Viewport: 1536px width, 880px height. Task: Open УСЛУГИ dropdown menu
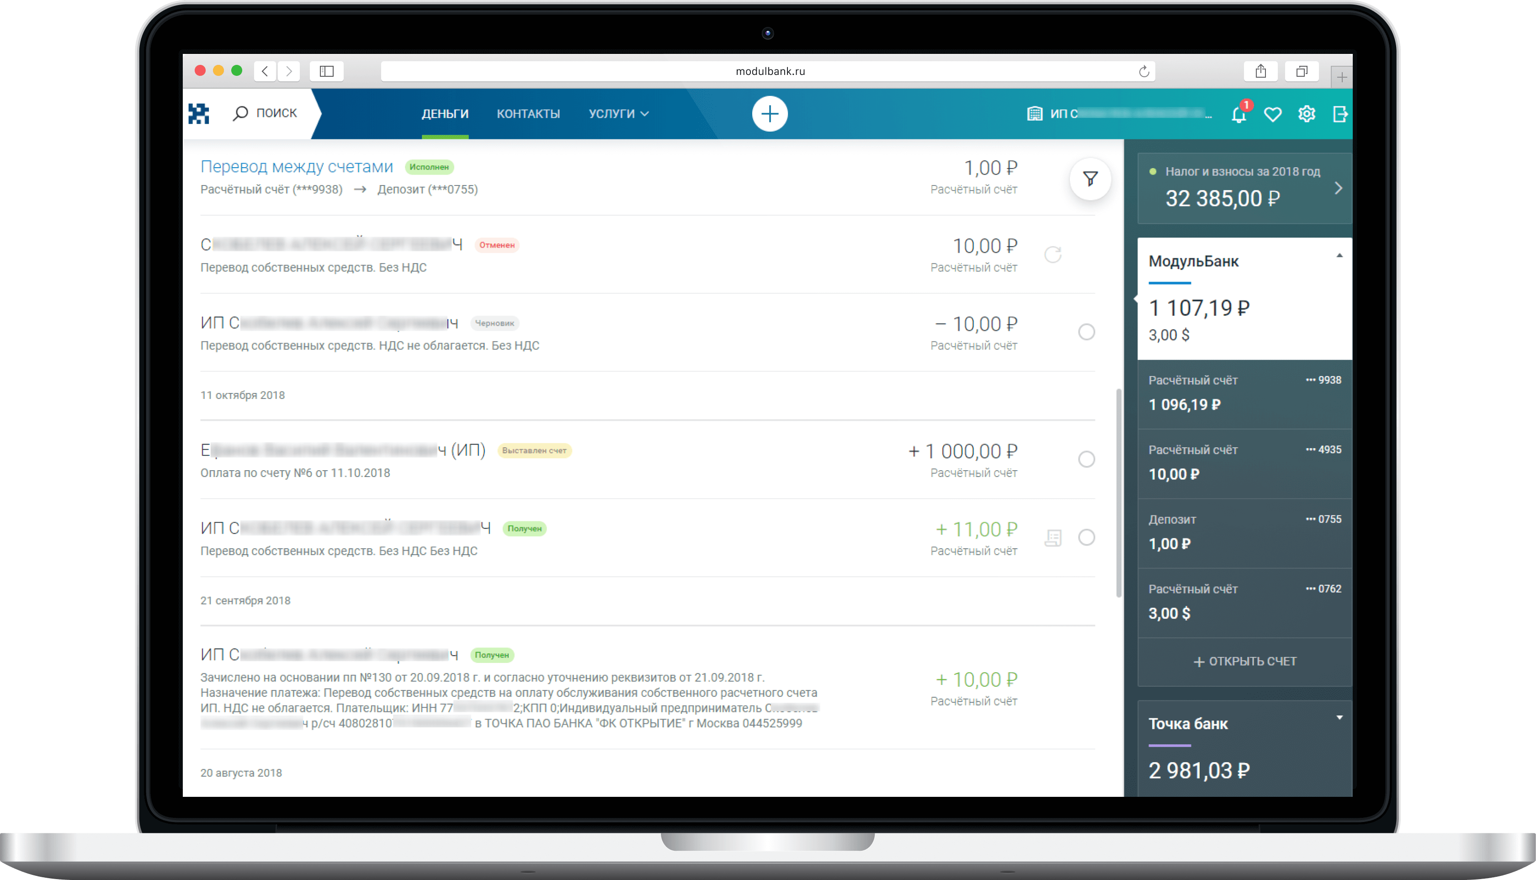(615, 114)
